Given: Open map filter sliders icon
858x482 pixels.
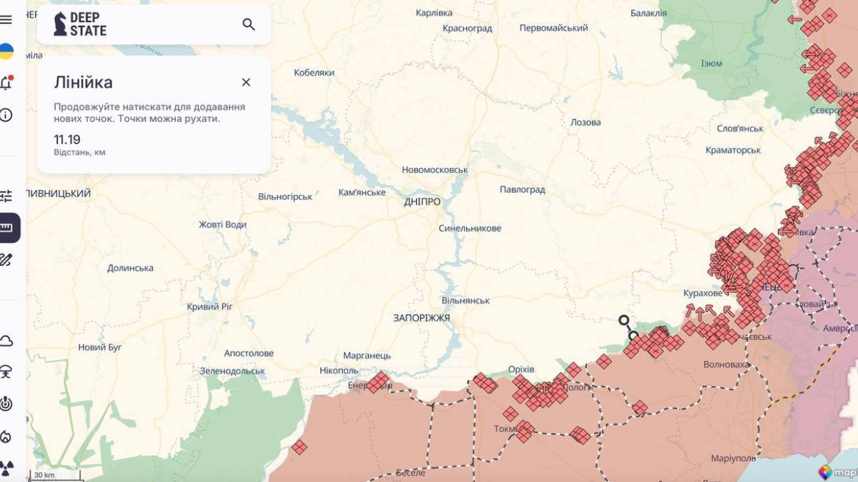Looking at the screenshot, I should (6, 196).
